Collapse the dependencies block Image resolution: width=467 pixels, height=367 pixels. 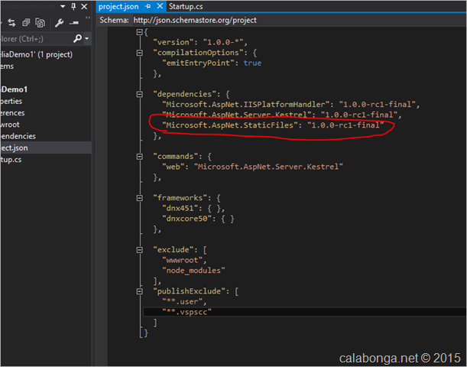[x=139, y=94]
